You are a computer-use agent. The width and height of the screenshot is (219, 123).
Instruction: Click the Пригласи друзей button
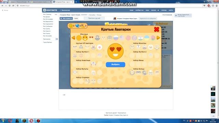pyautogui.click(x=94, y=18)
